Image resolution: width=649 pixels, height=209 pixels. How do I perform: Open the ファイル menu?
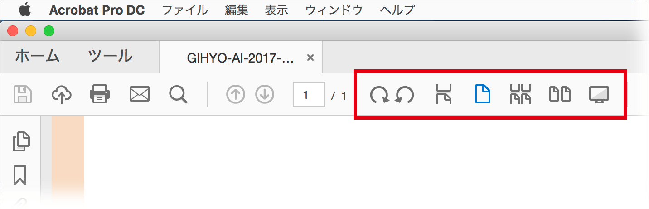tap(185, 10)
